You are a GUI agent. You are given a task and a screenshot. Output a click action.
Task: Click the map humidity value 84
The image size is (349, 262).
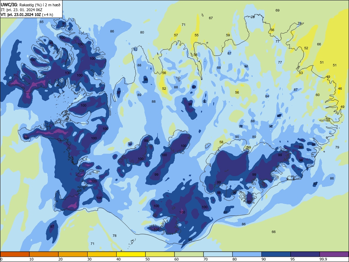pyautogui.click(x=267, y=96)
